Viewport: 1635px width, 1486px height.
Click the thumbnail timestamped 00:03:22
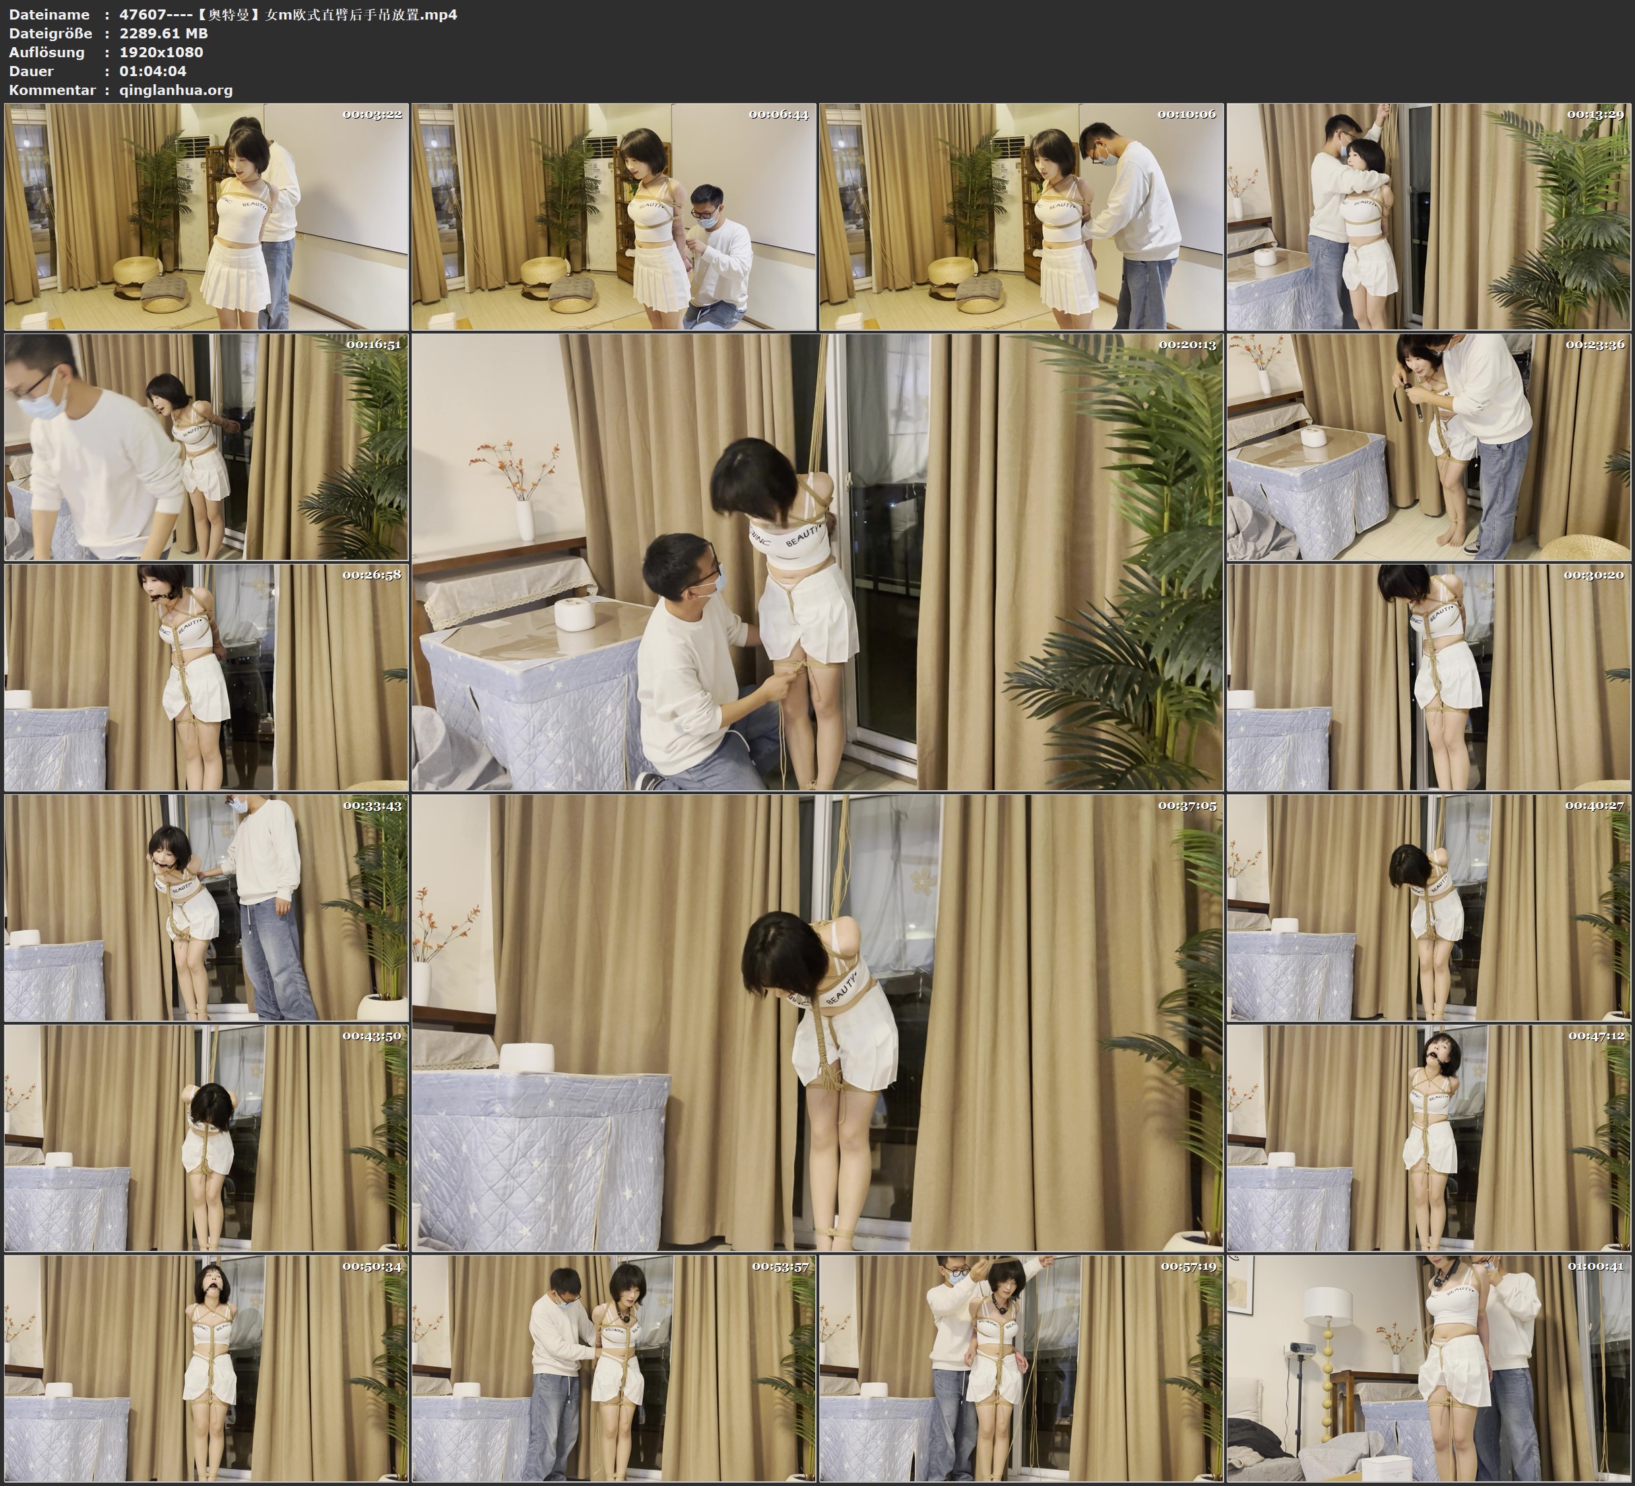206,217
